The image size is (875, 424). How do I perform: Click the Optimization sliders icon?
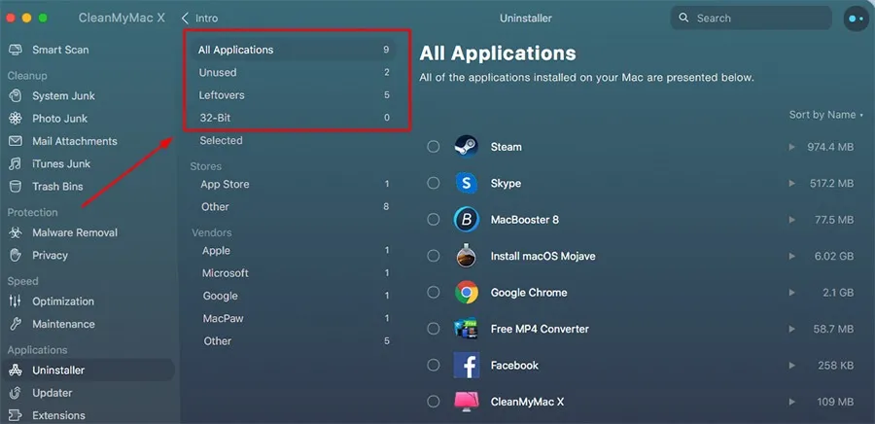tap(16, 301)
